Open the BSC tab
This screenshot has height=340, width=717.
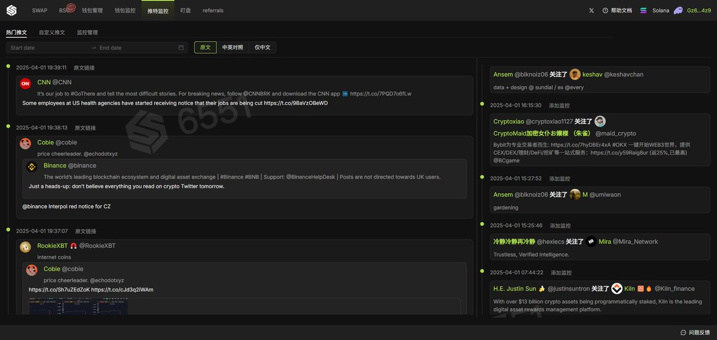pyautogui.click(x=64, y=10)
